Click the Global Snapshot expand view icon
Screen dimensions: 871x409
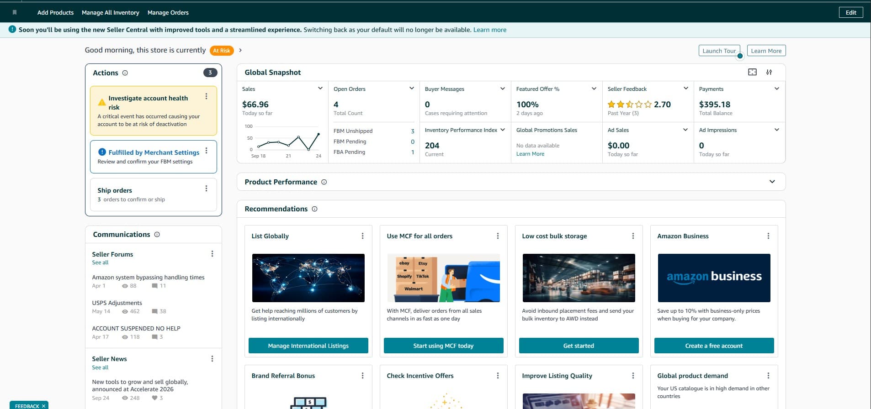pyautogui.click(x=752, y=72)
